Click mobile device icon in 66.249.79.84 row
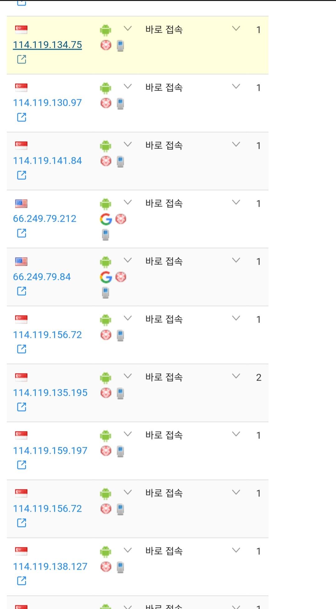 (x=105, y=293)
